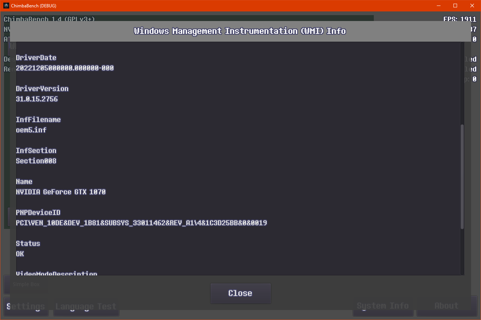Viewport: 481px width, 320px height.
Task: Click the PNPDeviceID label
Action: point(38,213)
